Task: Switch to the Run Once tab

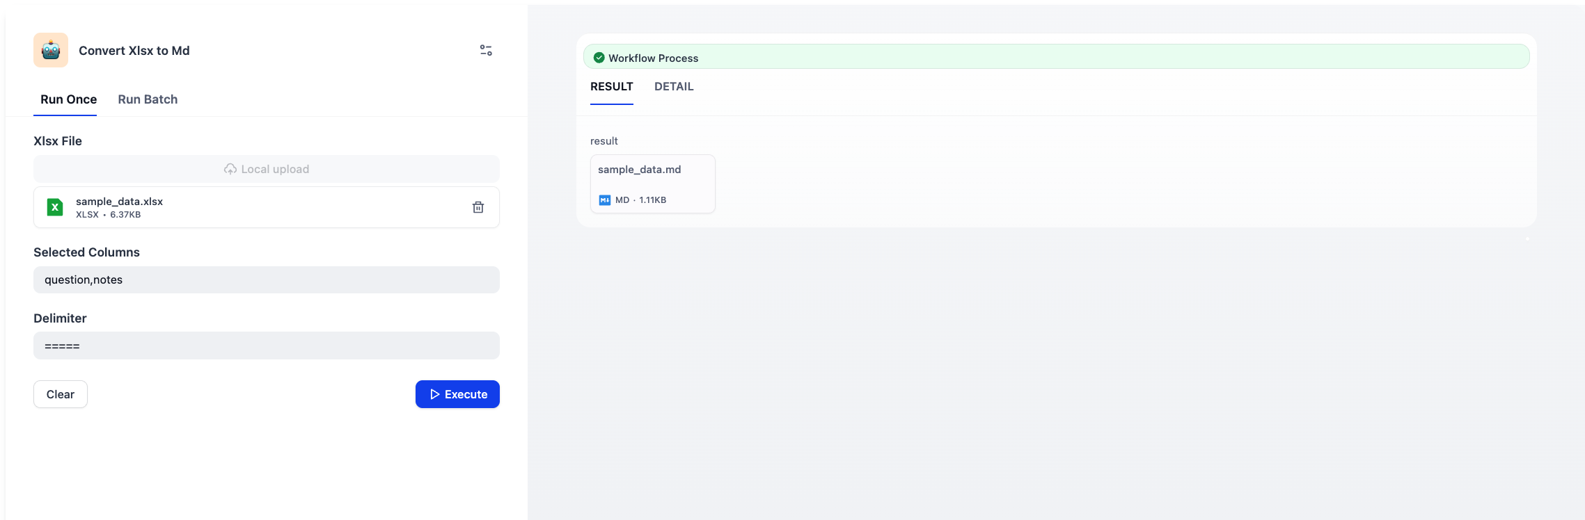Action: (68, 99)
